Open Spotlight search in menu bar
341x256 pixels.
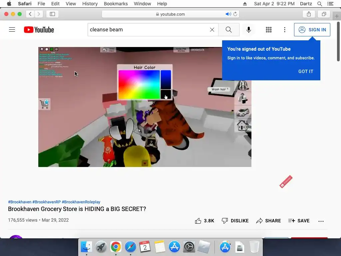point(319,4)
